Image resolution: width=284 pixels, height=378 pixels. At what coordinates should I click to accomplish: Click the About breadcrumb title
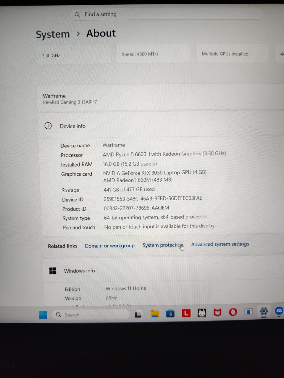(101, 33)
